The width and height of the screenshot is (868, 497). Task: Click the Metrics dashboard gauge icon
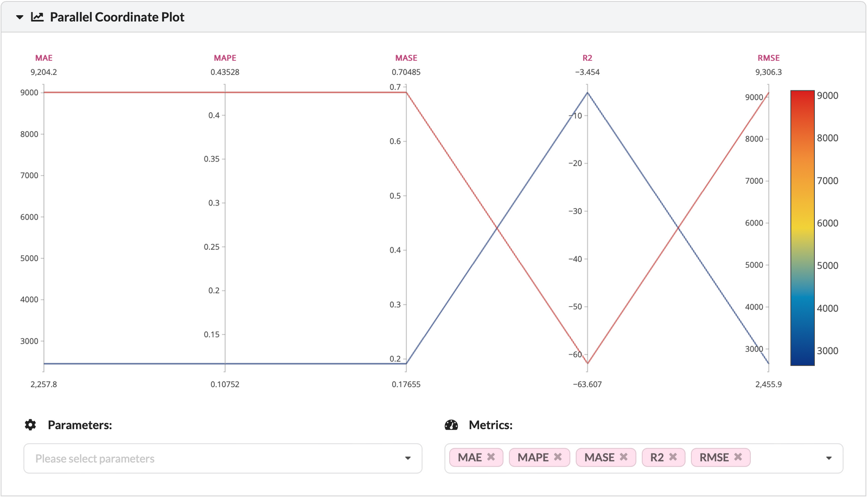(x=451, y=425)
